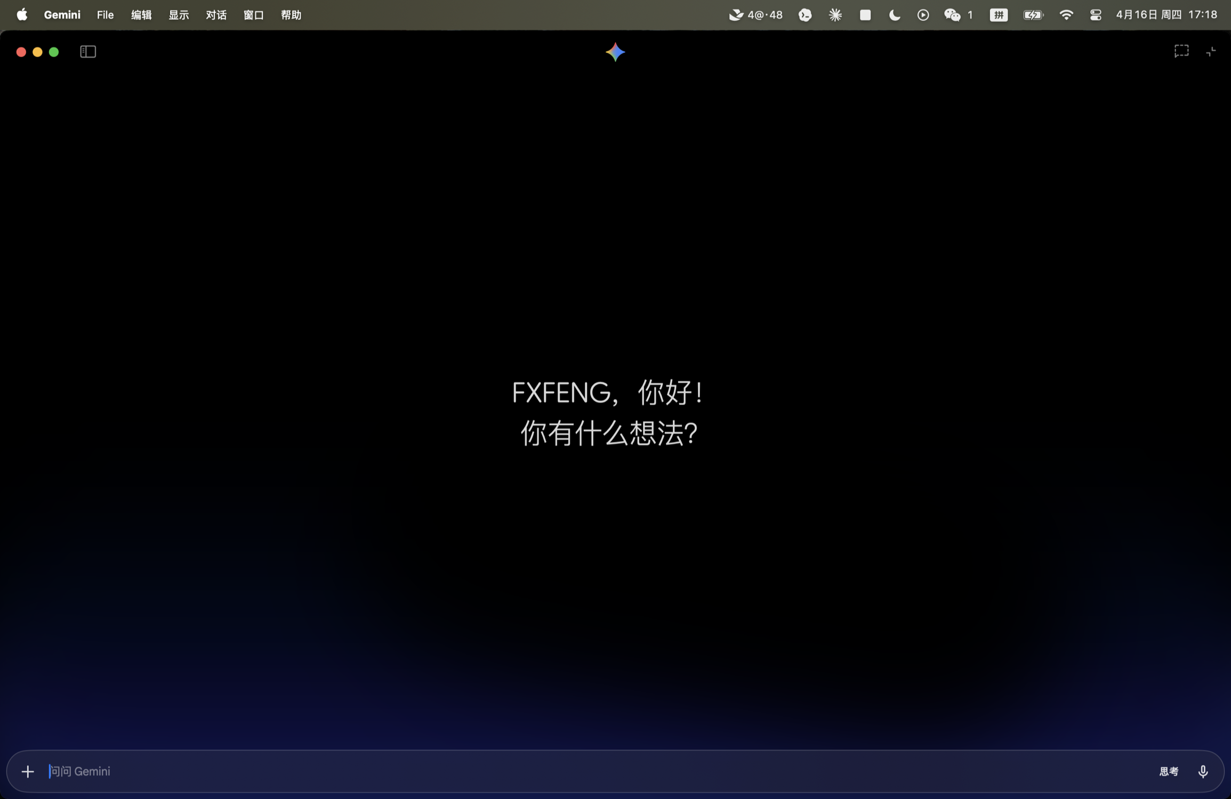
Task: Open the plus attachment menu
Action: (x=28, y=771)
